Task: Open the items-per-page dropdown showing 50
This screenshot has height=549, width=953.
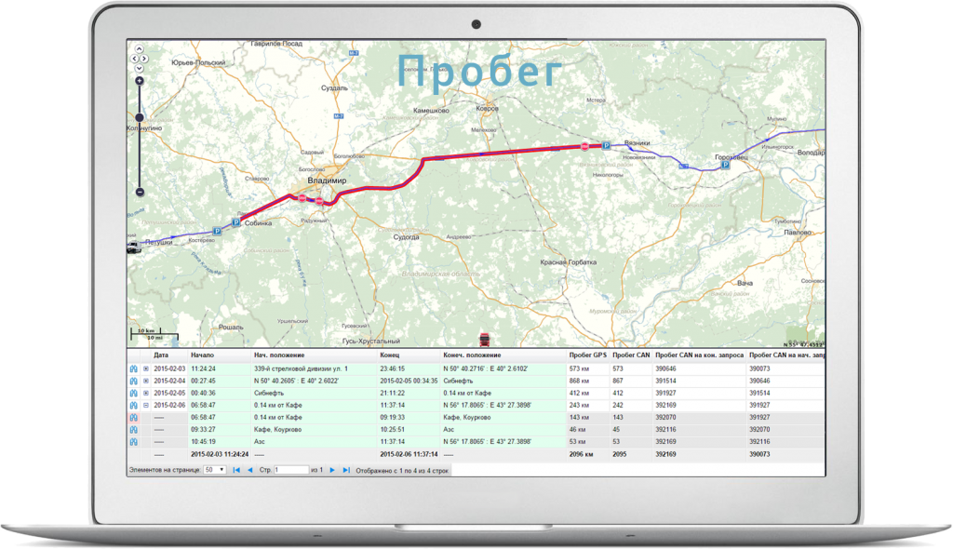Action: coord(216,470)
